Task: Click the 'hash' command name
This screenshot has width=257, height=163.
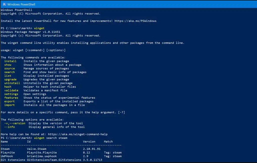Action: [x=8, y=87]
